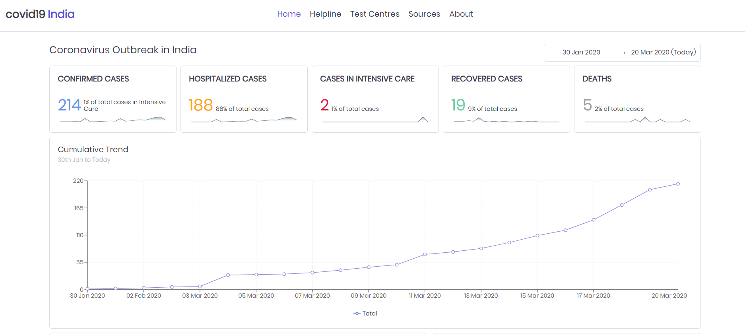Click the 30 Jan 2020 chart data point
Screen dimensions: 745x335
pyautogui.click(x=87, y=289)
